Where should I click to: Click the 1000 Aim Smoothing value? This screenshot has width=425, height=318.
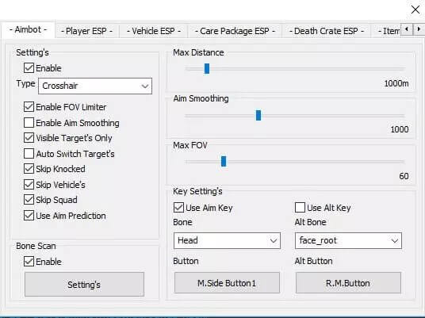point(400,129)
